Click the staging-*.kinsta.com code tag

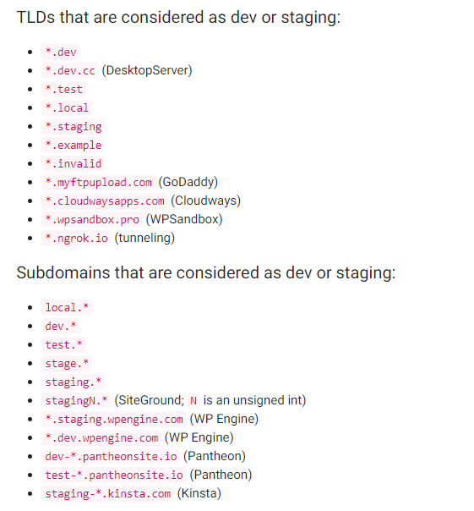[x=107, y=493]
